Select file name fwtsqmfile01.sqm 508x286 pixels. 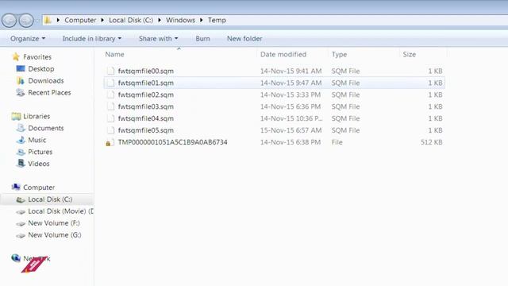coord(146,83)
